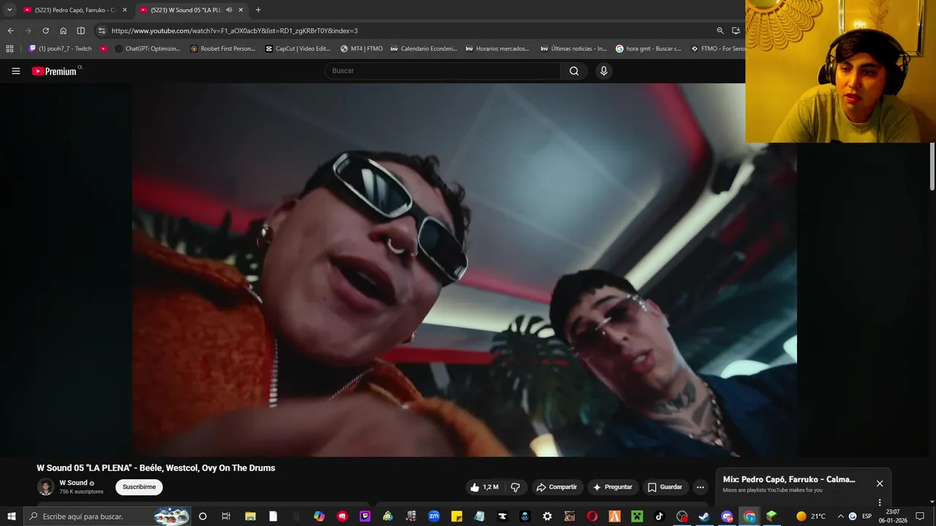This screenshot has width=936, height=526.
Task: Open the W Sound channel name link
Action: (x=73, y=483)
